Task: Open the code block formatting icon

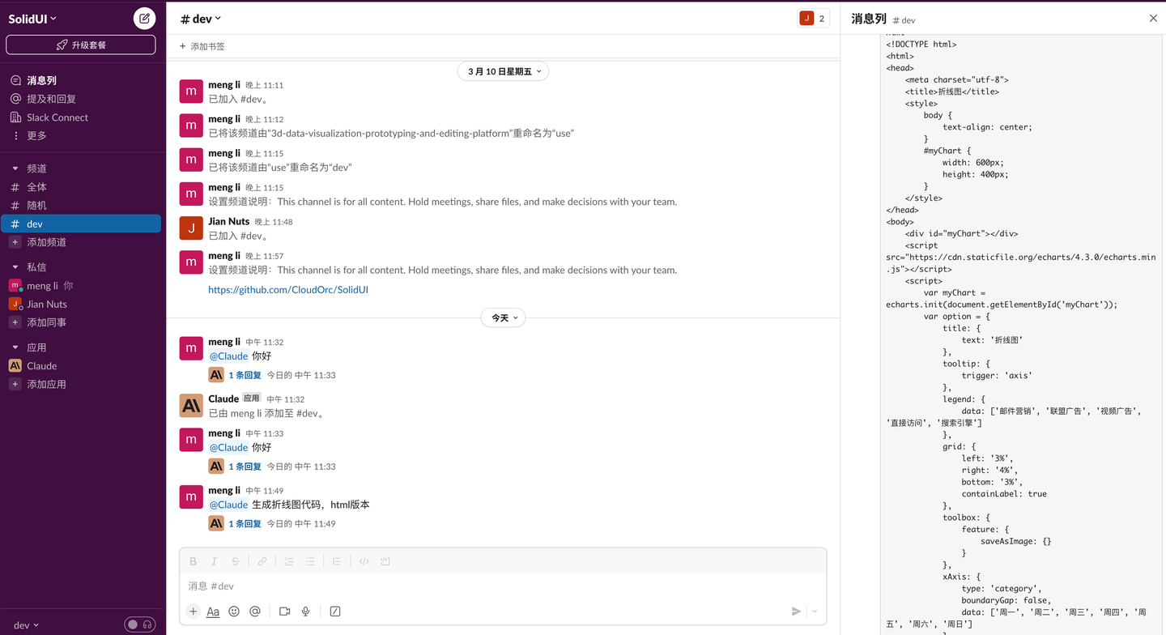Action: pos(364,560)
